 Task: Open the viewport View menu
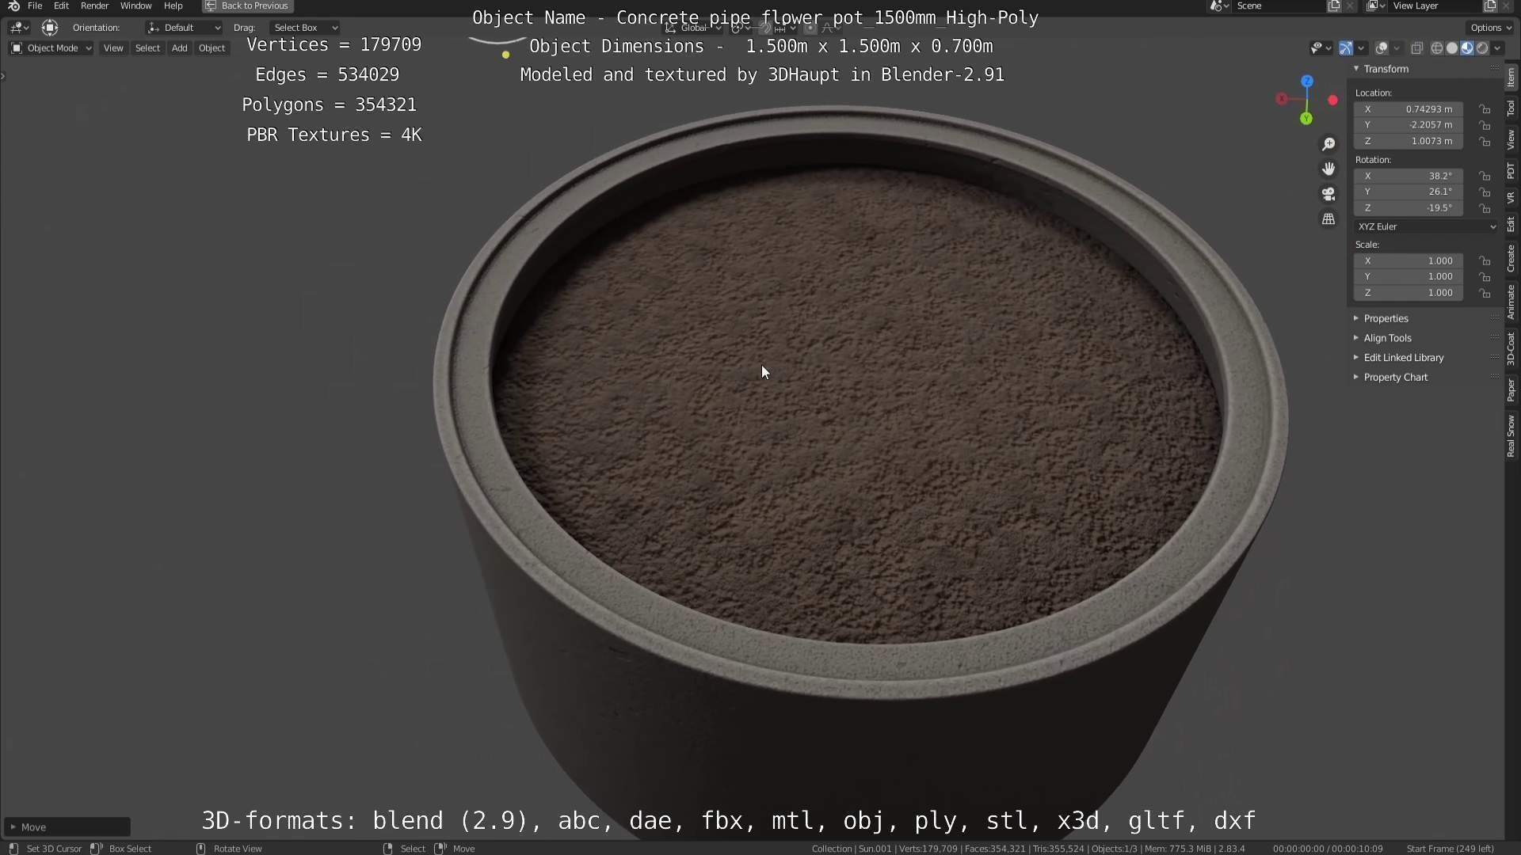(113, 48)
